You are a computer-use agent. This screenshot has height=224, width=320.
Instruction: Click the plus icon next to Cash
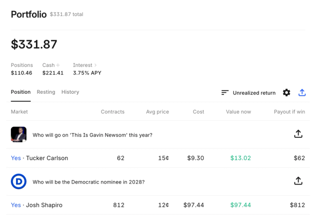[x=58, y=65]
